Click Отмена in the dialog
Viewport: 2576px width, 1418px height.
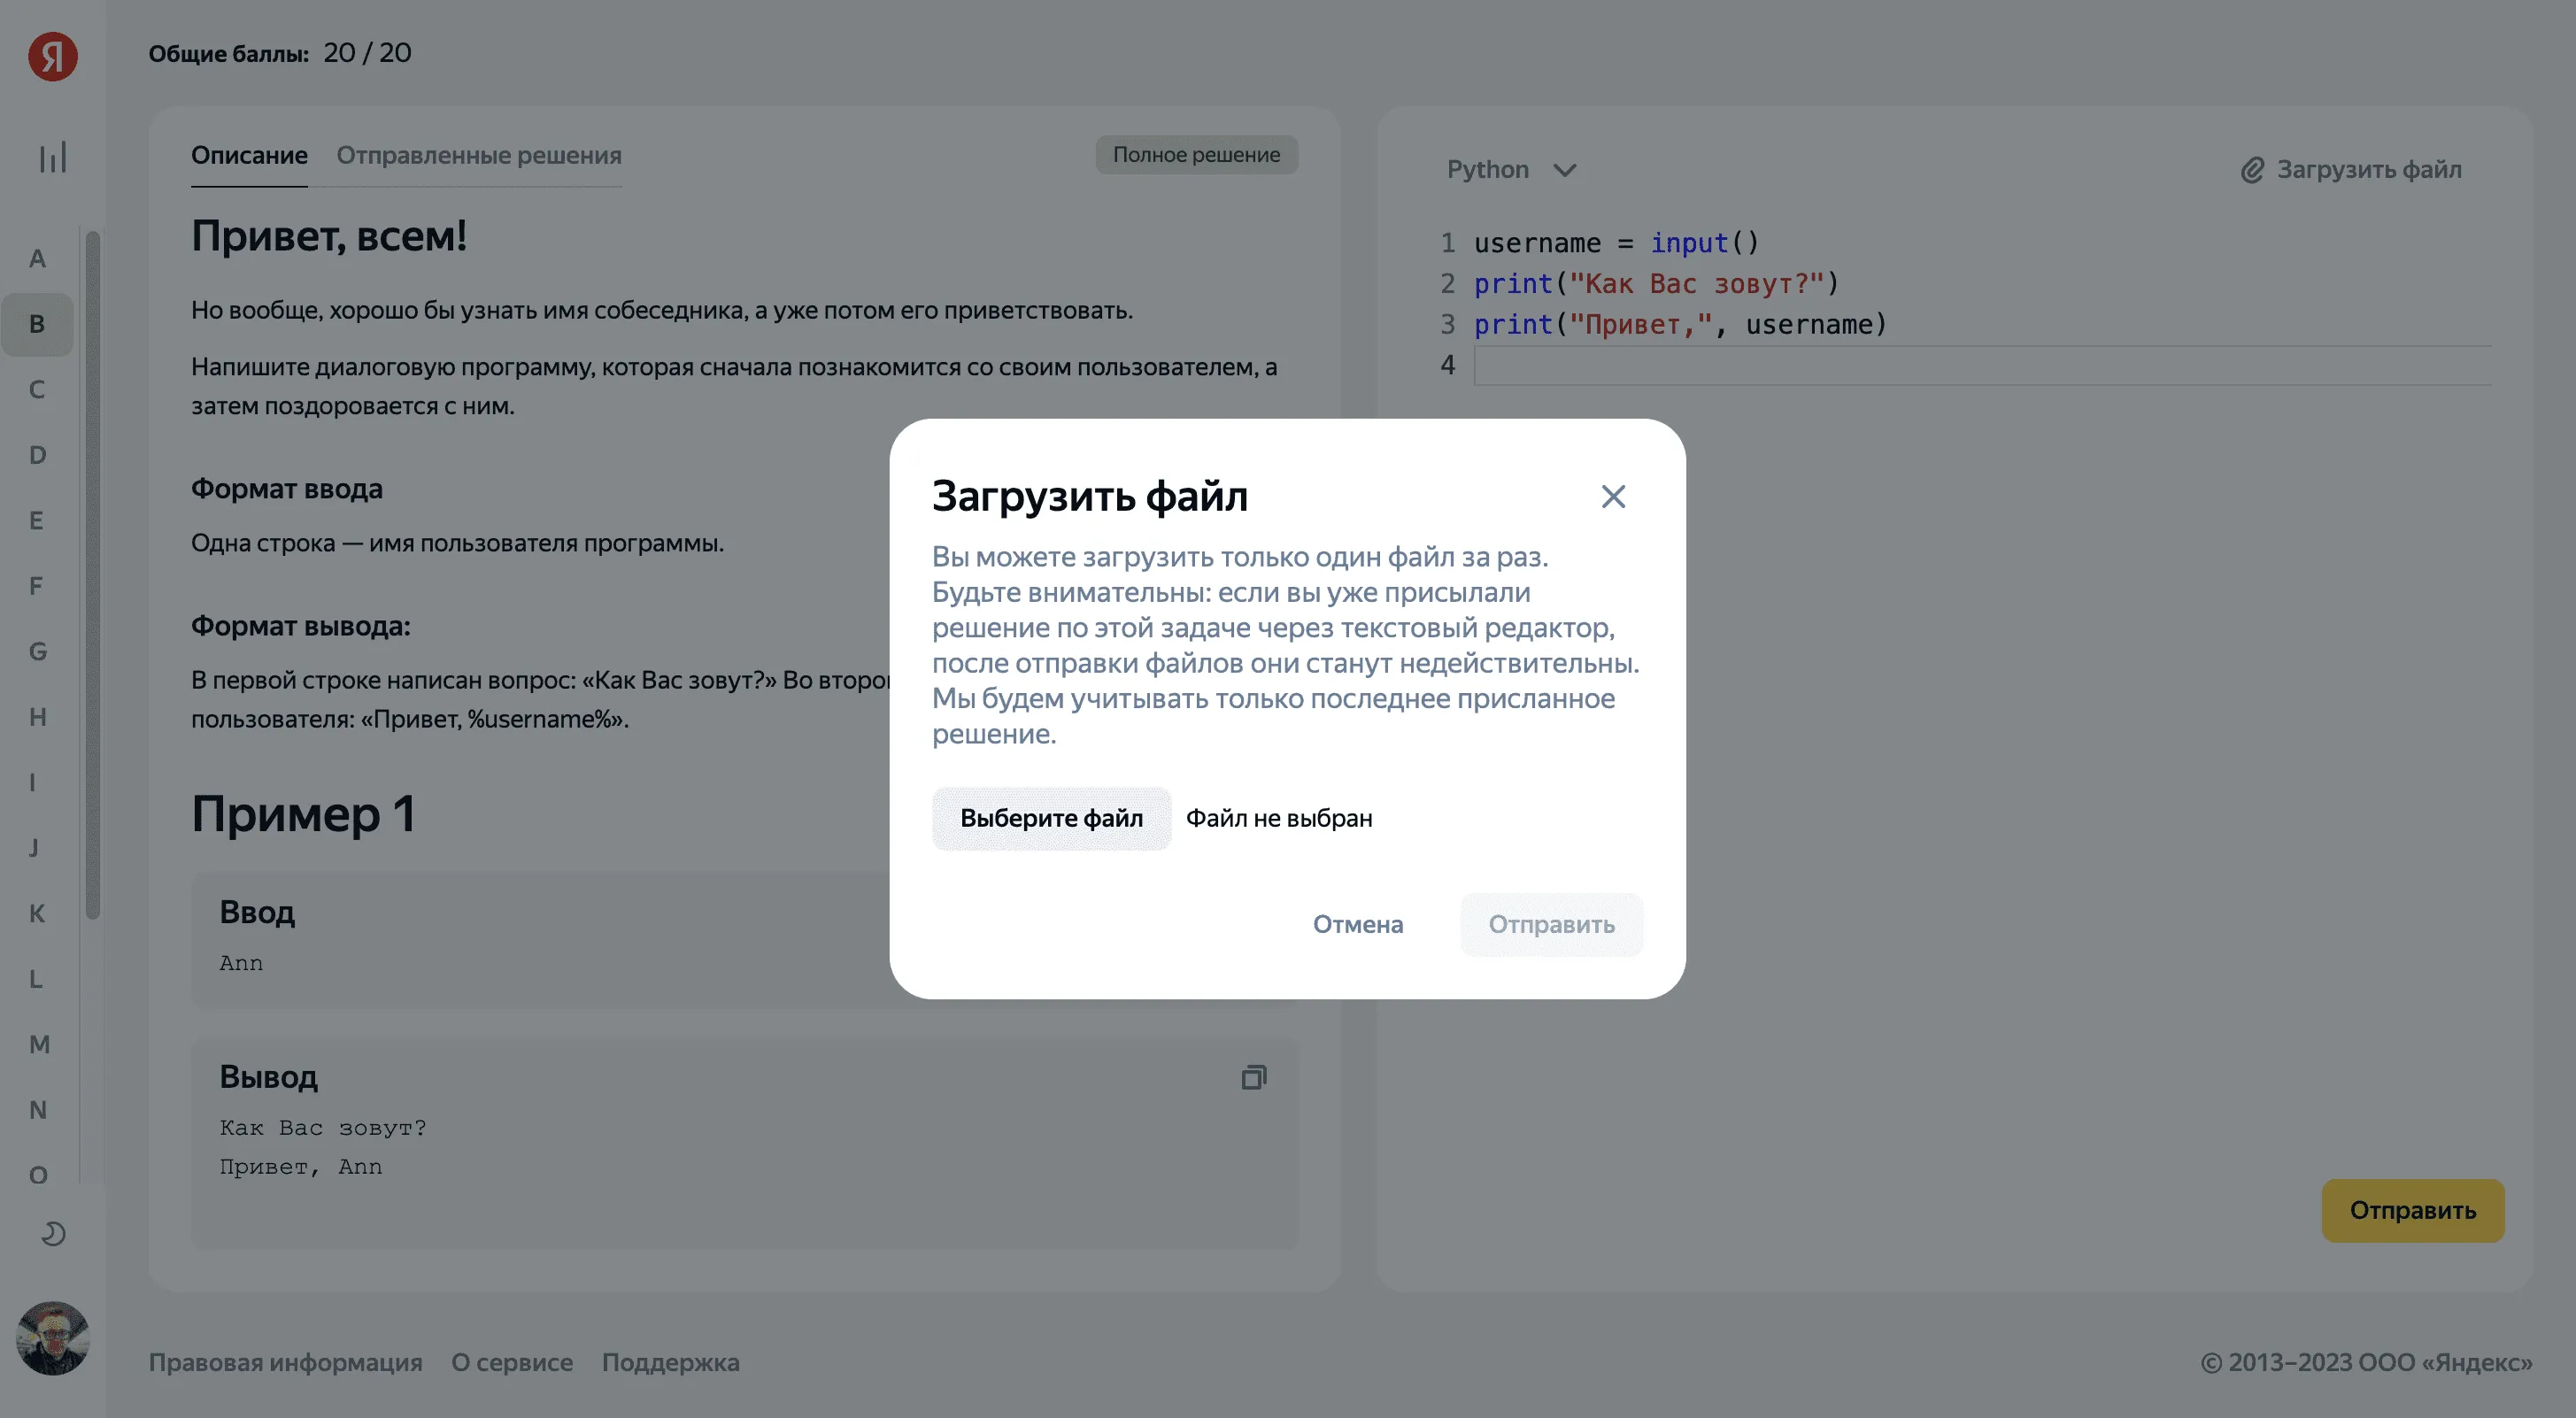point(1357,924)
